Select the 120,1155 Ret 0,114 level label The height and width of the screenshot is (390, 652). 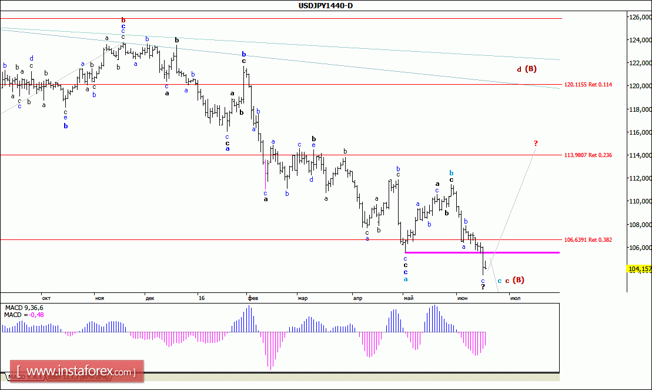(x=588, y=85)
